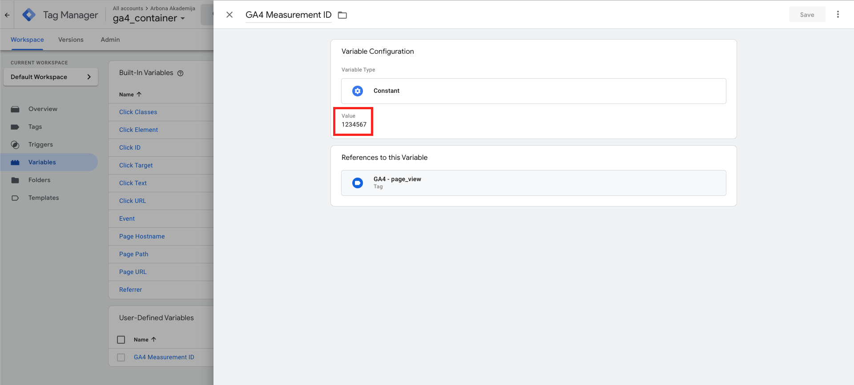The image size is (854, 385).
Task: Open Triggers in the sidebar
Action: 40,144
